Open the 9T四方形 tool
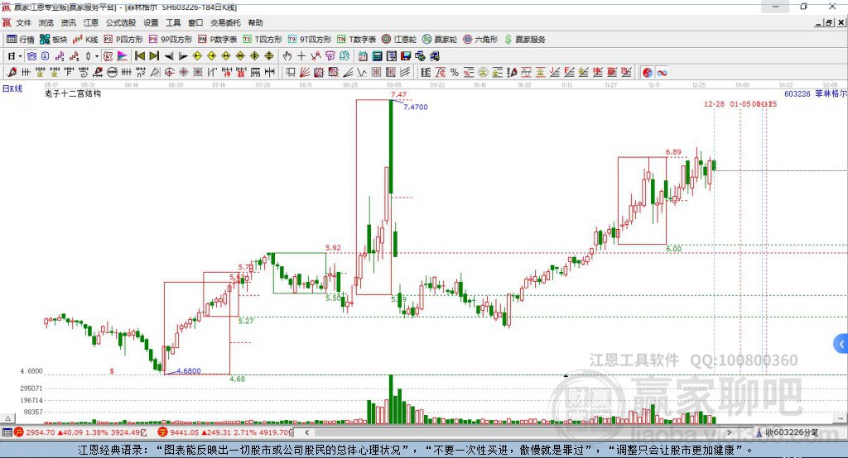This screenshot has width=848, height=458. point(310,40)
